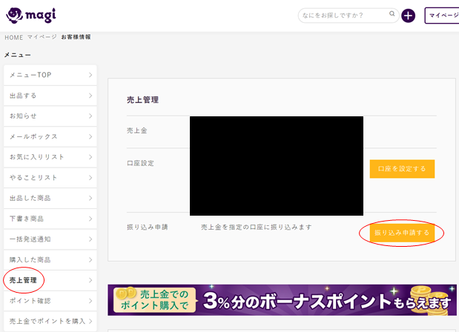
Task: Click マイページ breadcrumb link
Action: tap(42, 37)
